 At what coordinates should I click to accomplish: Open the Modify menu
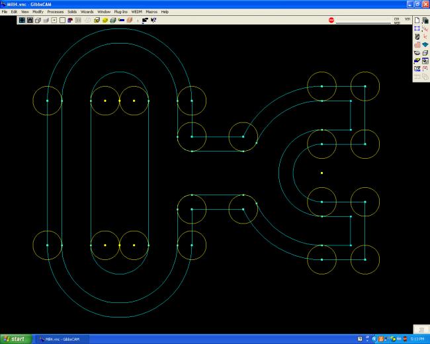[38, 12]
